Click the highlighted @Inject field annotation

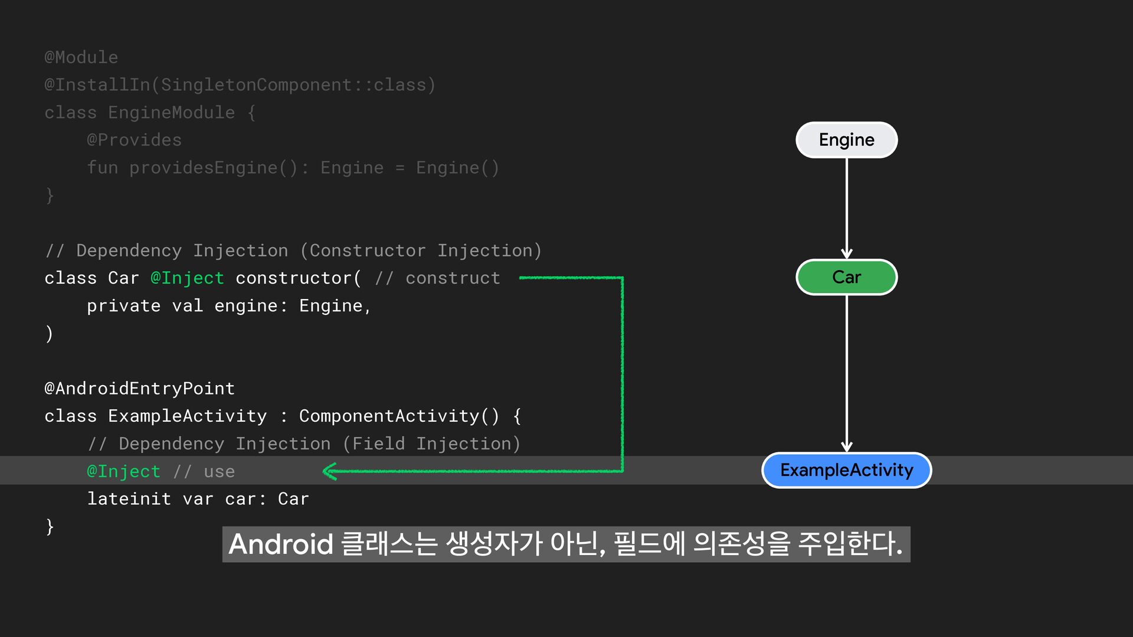pyautogui.click(x=123, y=471)
